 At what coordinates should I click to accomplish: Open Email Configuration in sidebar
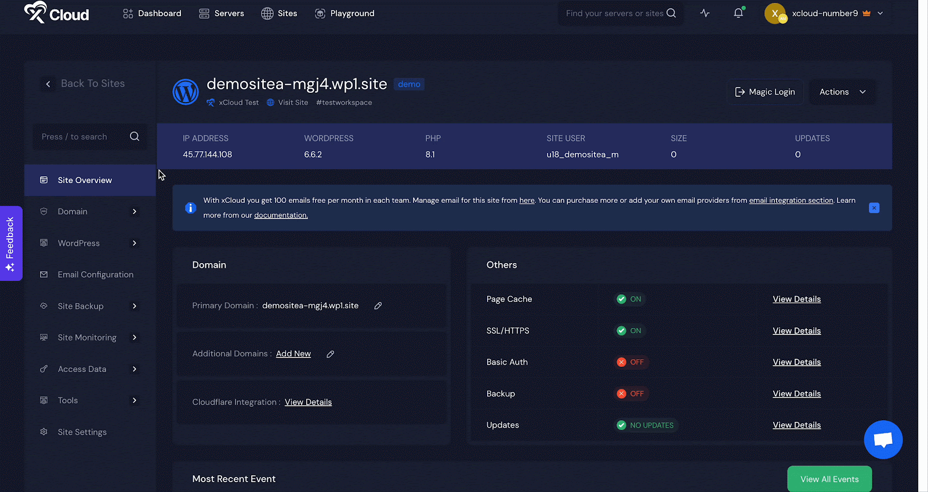[x=90, y=275]
